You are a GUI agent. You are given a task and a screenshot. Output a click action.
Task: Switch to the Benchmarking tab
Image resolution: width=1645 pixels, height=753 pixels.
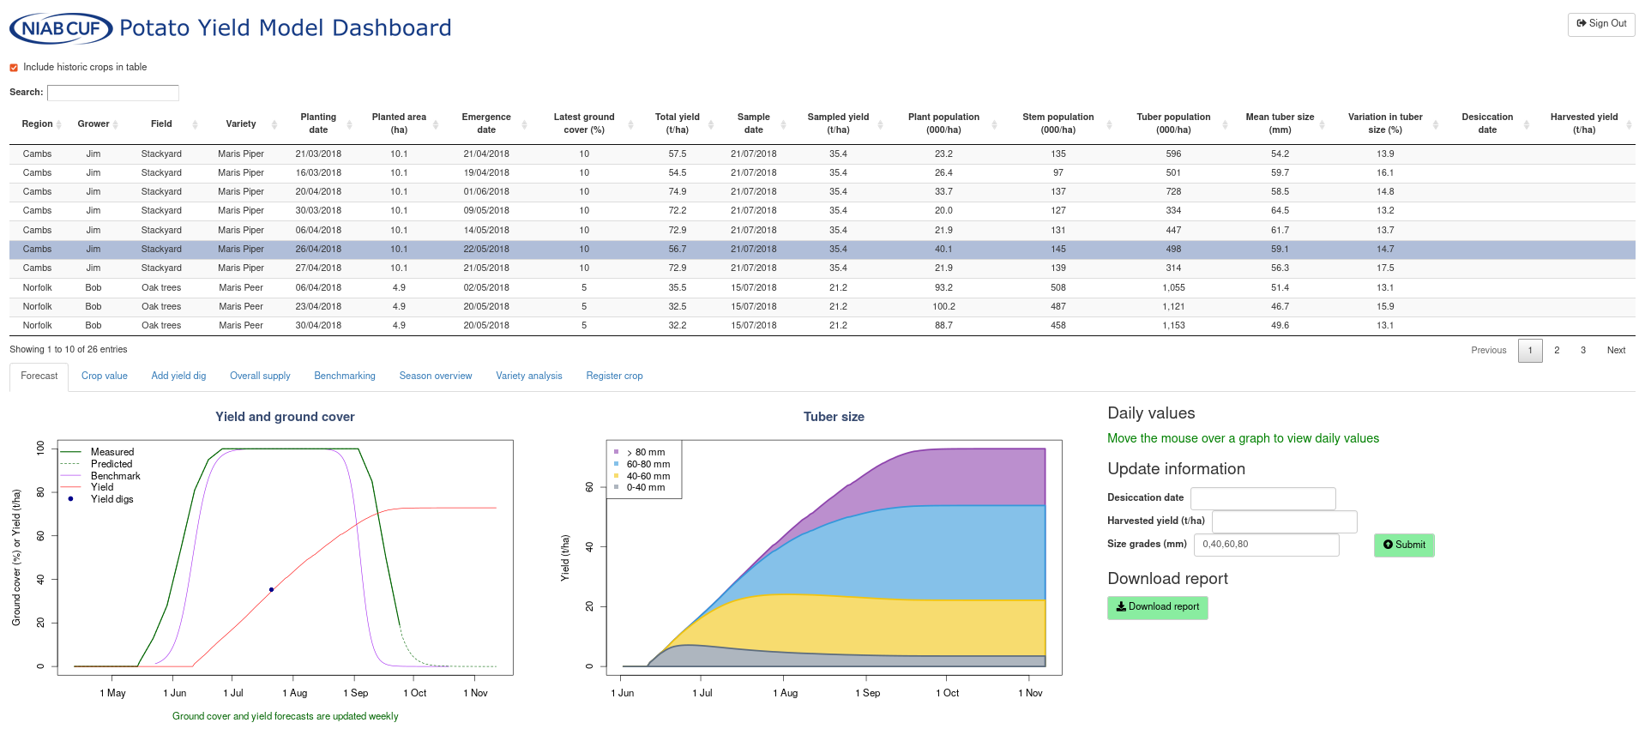coord(345,376)
